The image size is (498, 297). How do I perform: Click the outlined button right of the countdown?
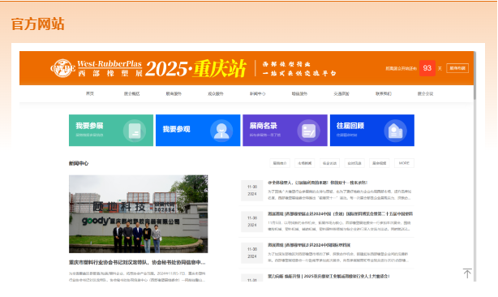pyautogui.click(x=457, y=68)
